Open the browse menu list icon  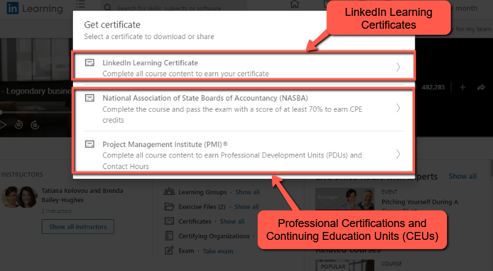(80, 4)
